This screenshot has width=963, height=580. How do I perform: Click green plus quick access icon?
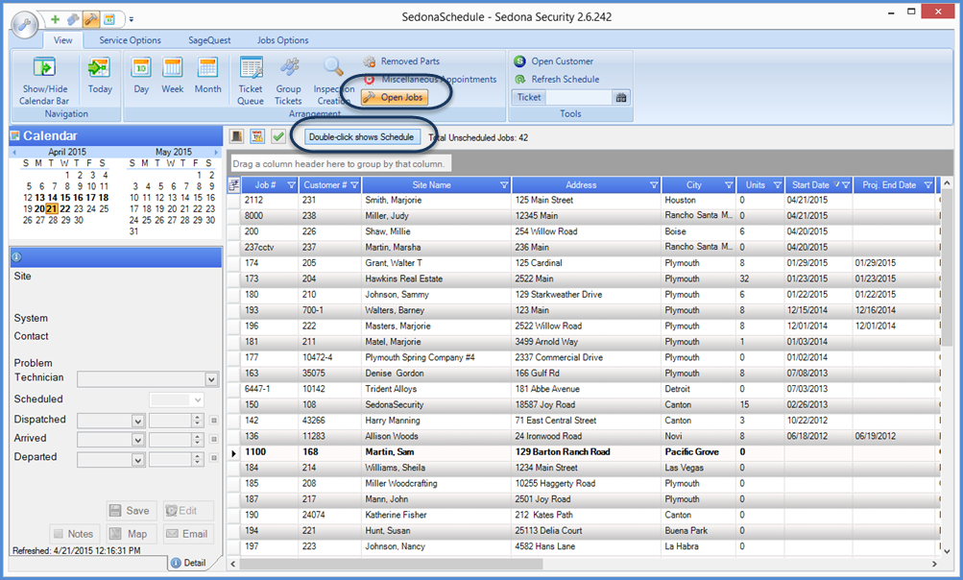(x=55, y=19)
